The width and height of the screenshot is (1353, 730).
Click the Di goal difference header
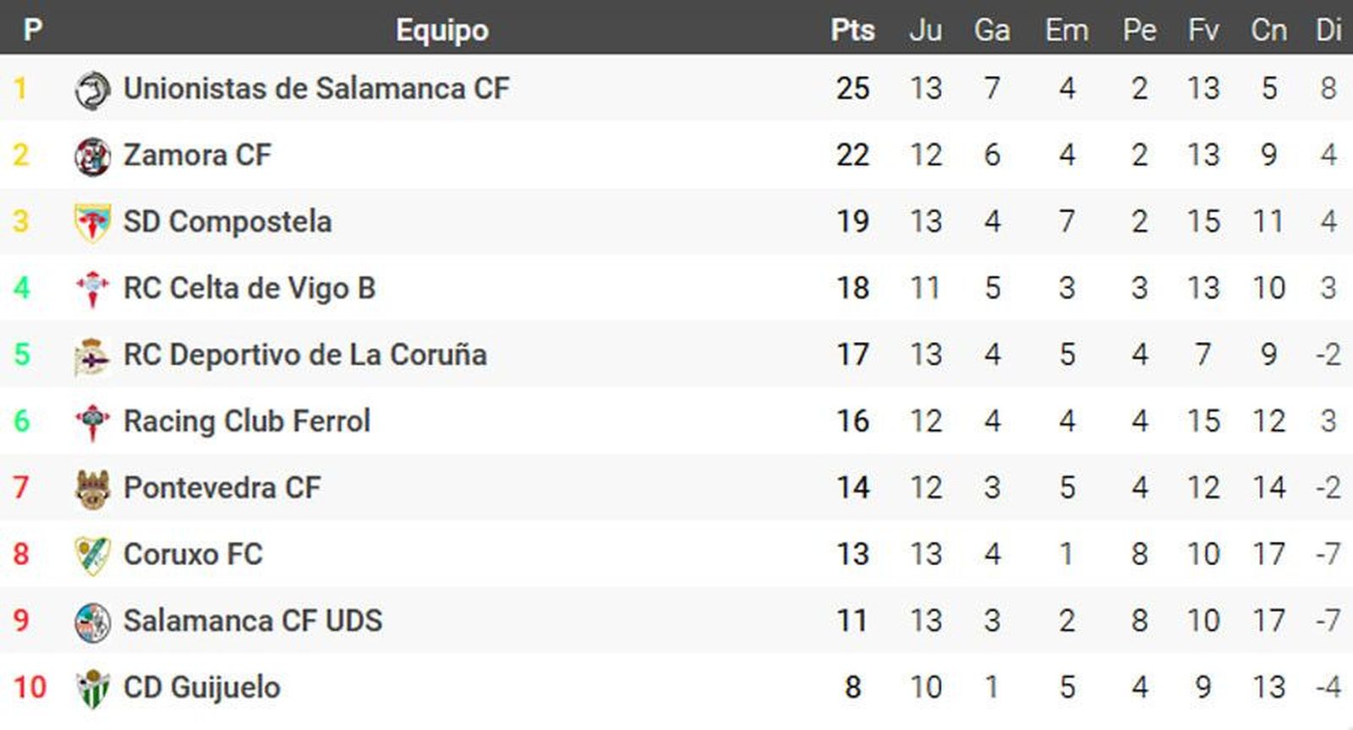click(x=1328, y=30)
